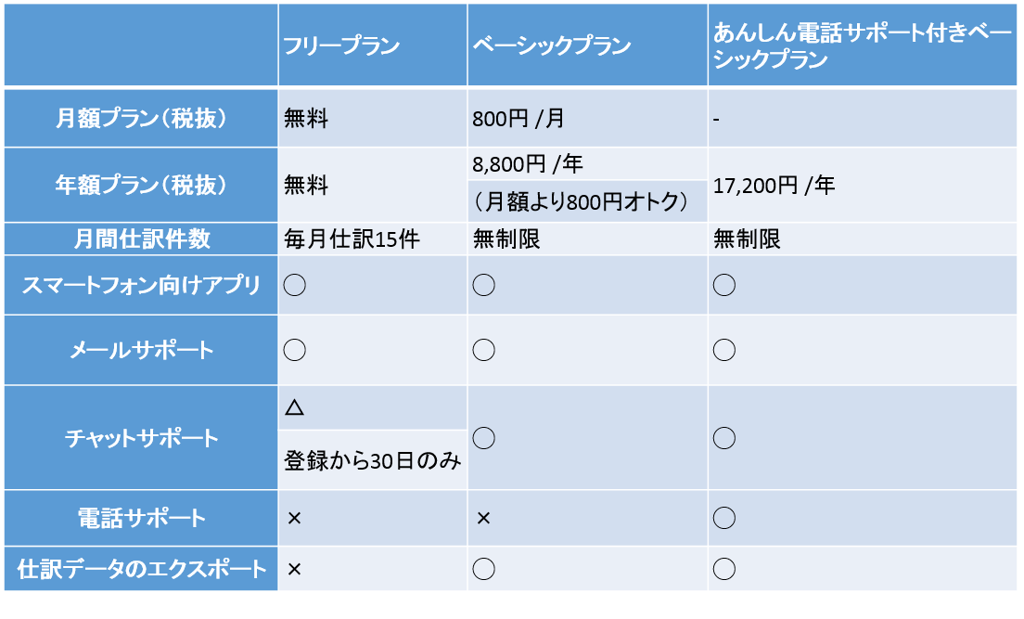Click the 年額プラン（税抜） row label
The width and height of the screenshot is (1024, 619).
[141, 186]
